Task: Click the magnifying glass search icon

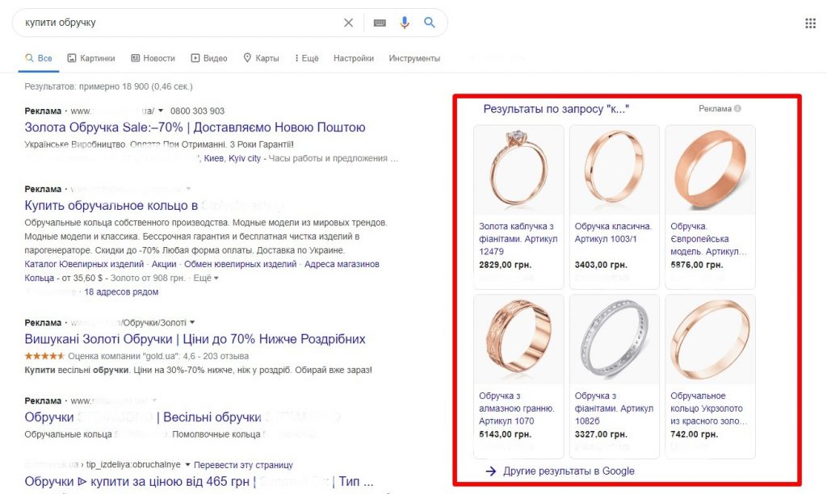Action: pos(430,22)
